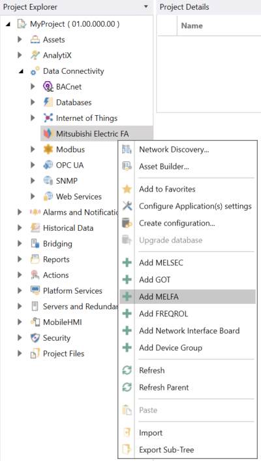Expand the Databases tree node
The image size is (261, 461).
tap(33, 102)
